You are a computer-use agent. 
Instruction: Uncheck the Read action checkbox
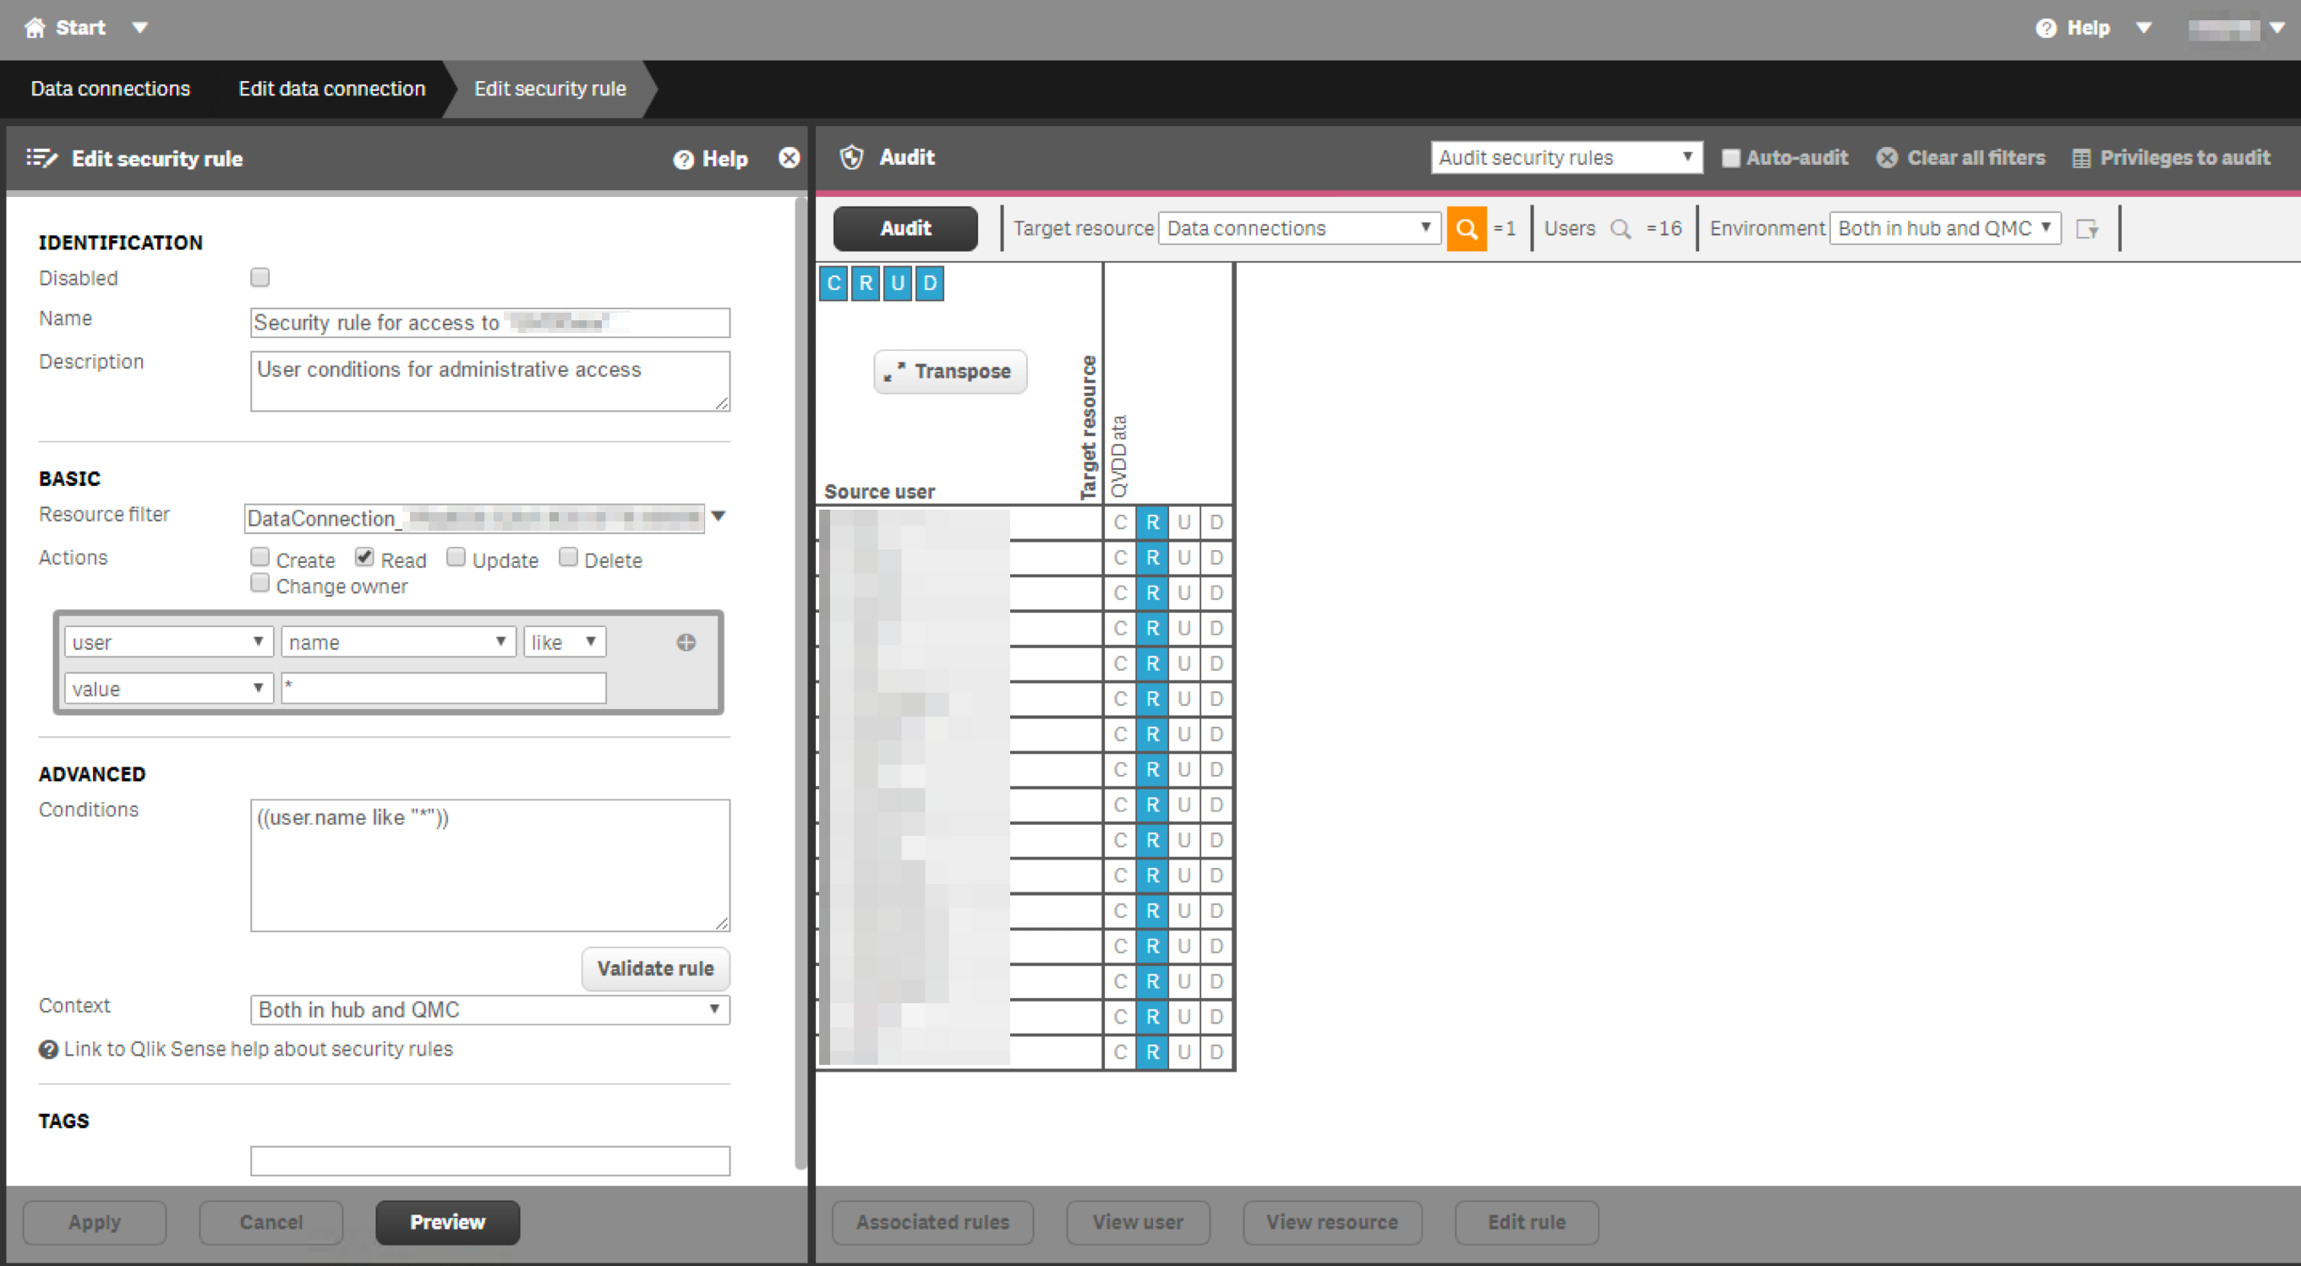364,557
